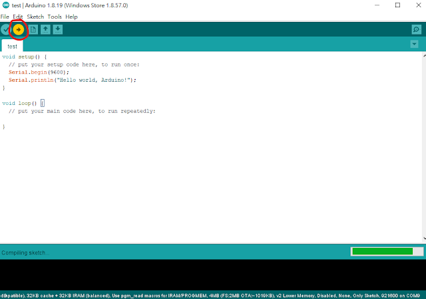Click the Verify checkmark button

(x=5, y=30)
